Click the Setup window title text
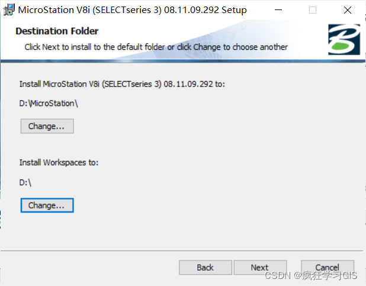 pos(132,10)
